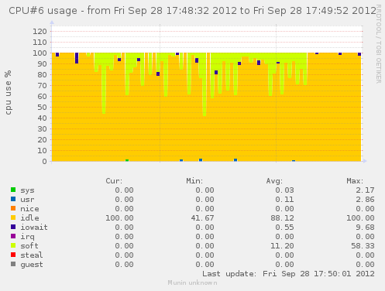Click the blue usr legend color swatch

pyautogui.click(x=13, y=199)
